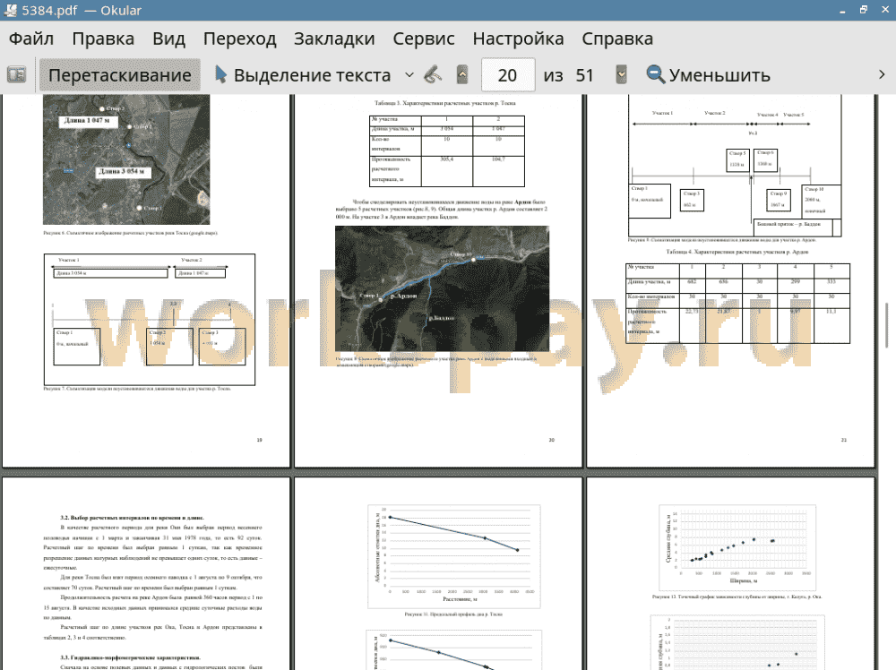Click the 'Длина 1 047 м' map label
896x670 pixels.
(88, 121)
